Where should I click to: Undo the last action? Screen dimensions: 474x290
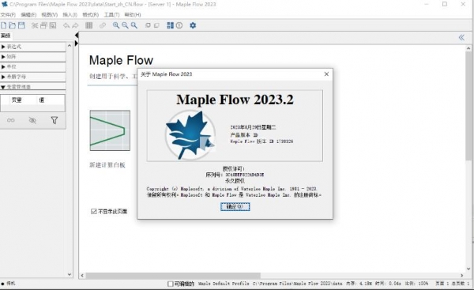66,25
